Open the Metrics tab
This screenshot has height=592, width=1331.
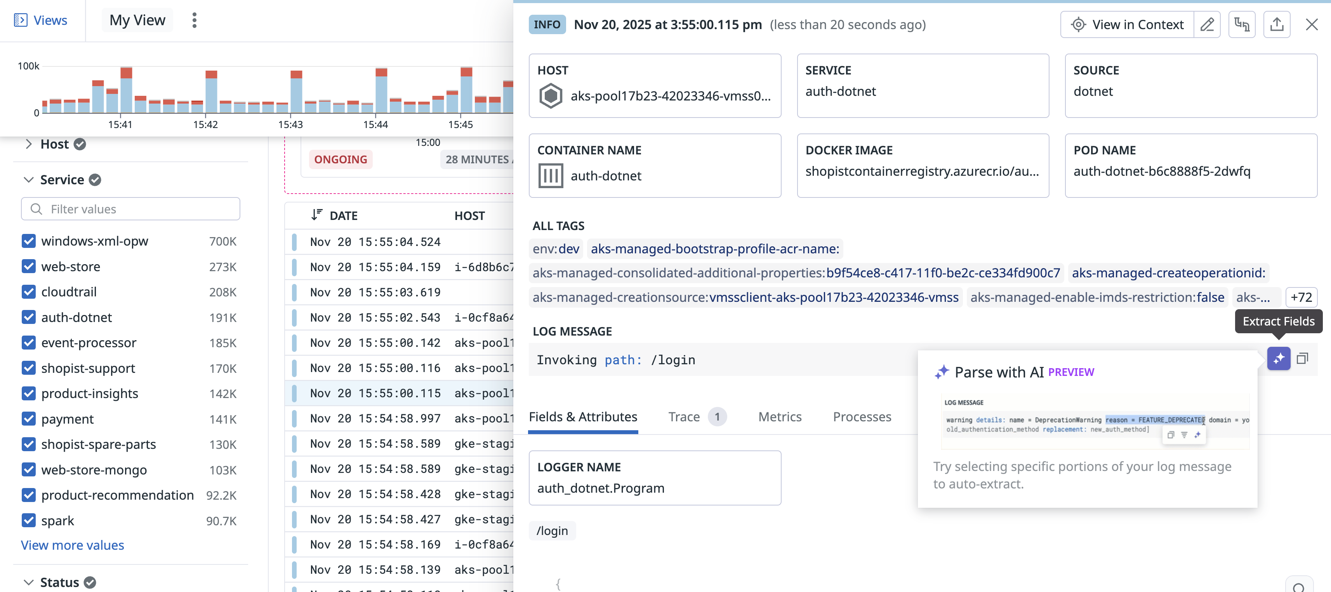(779, 417)
